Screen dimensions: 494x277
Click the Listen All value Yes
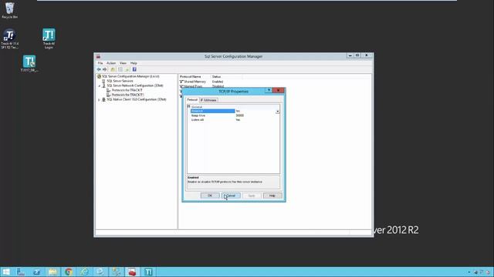tap(238, 120)
